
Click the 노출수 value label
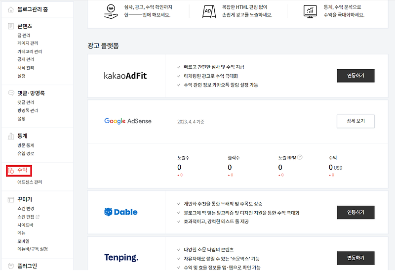[x=183, y=158]
